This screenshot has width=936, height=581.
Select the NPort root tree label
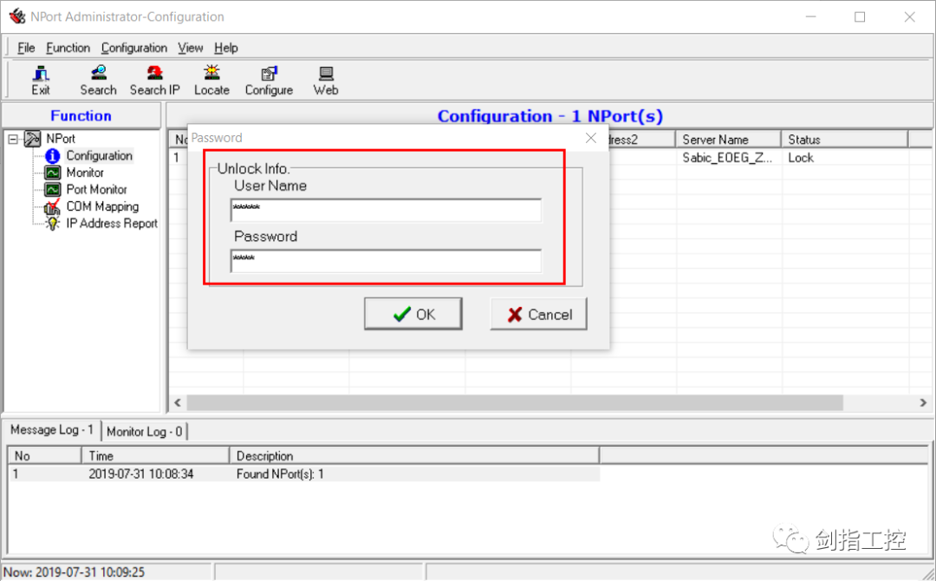point(61,139)
